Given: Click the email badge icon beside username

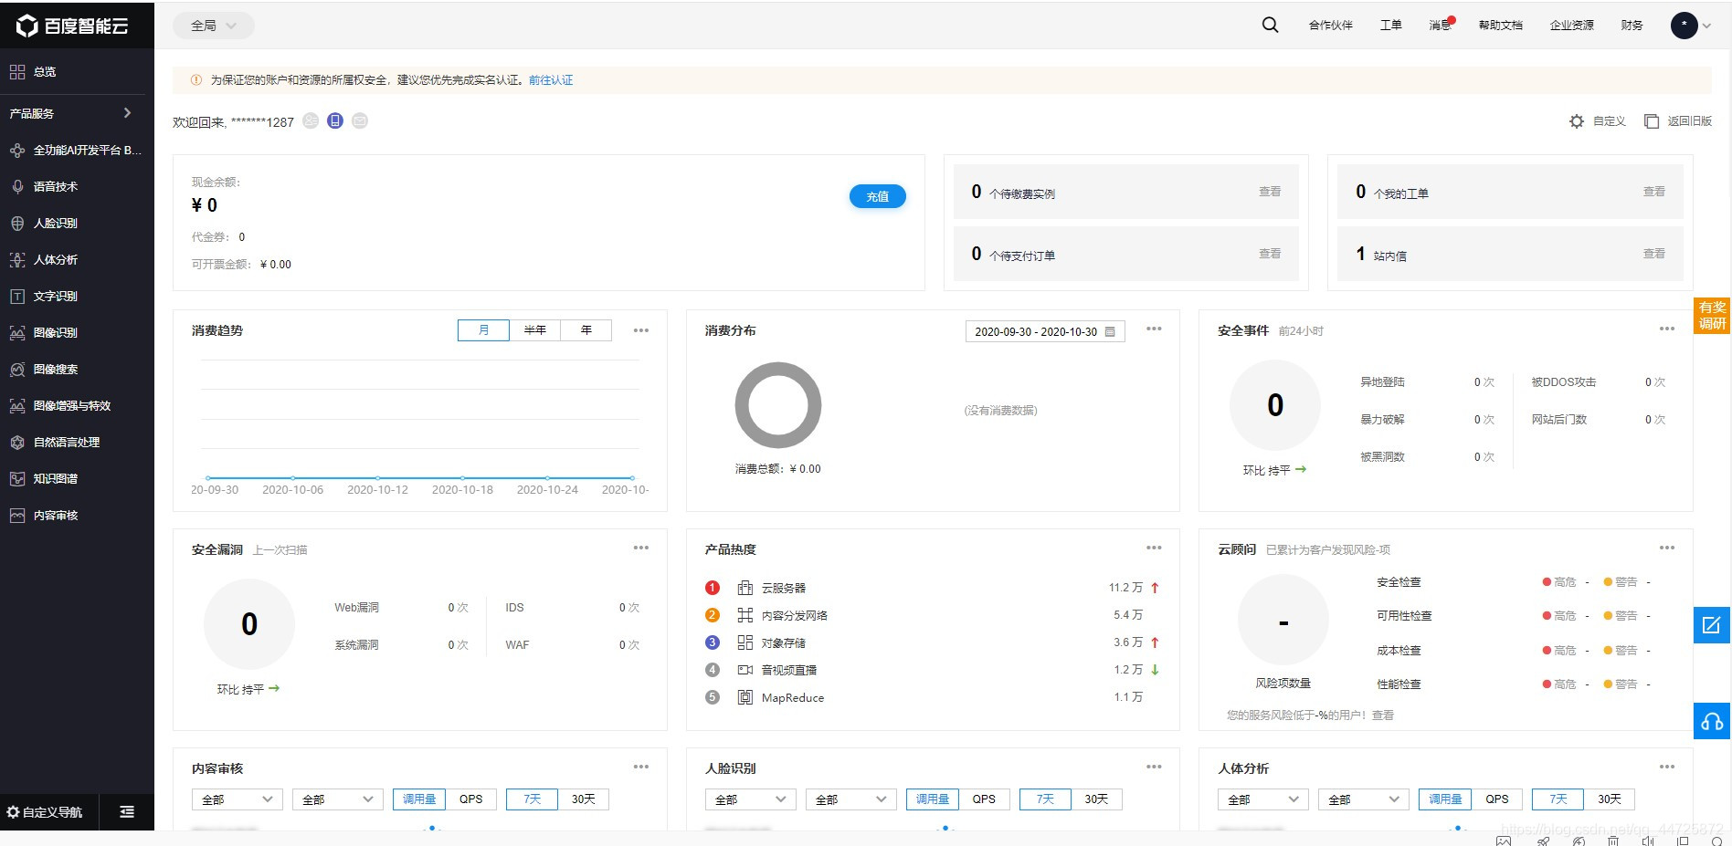Looking at the screenshot, I should 360,120.
